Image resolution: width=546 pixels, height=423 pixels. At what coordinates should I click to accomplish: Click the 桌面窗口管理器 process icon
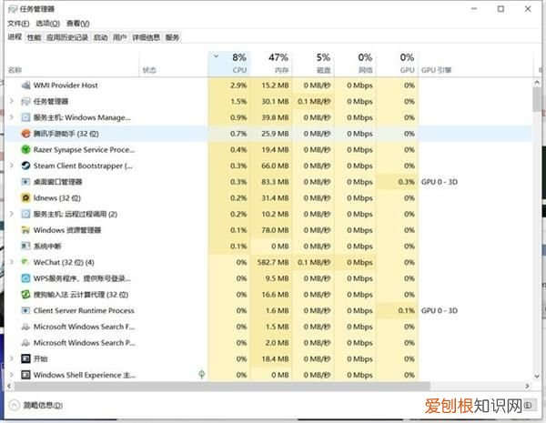[25, 182]
